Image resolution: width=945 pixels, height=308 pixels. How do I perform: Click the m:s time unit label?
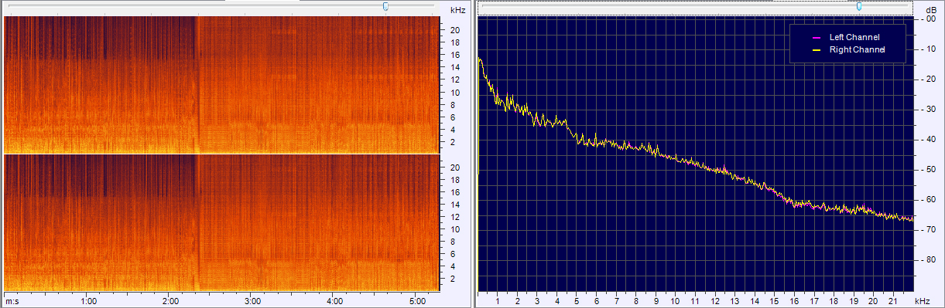coord(12,300)
